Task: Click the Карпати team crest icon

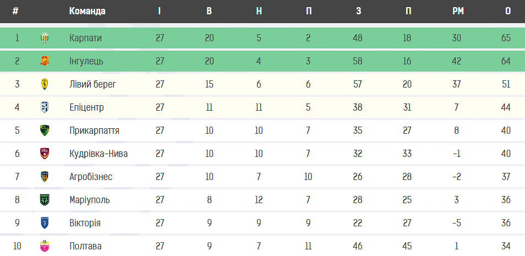Action: point(45,38)
